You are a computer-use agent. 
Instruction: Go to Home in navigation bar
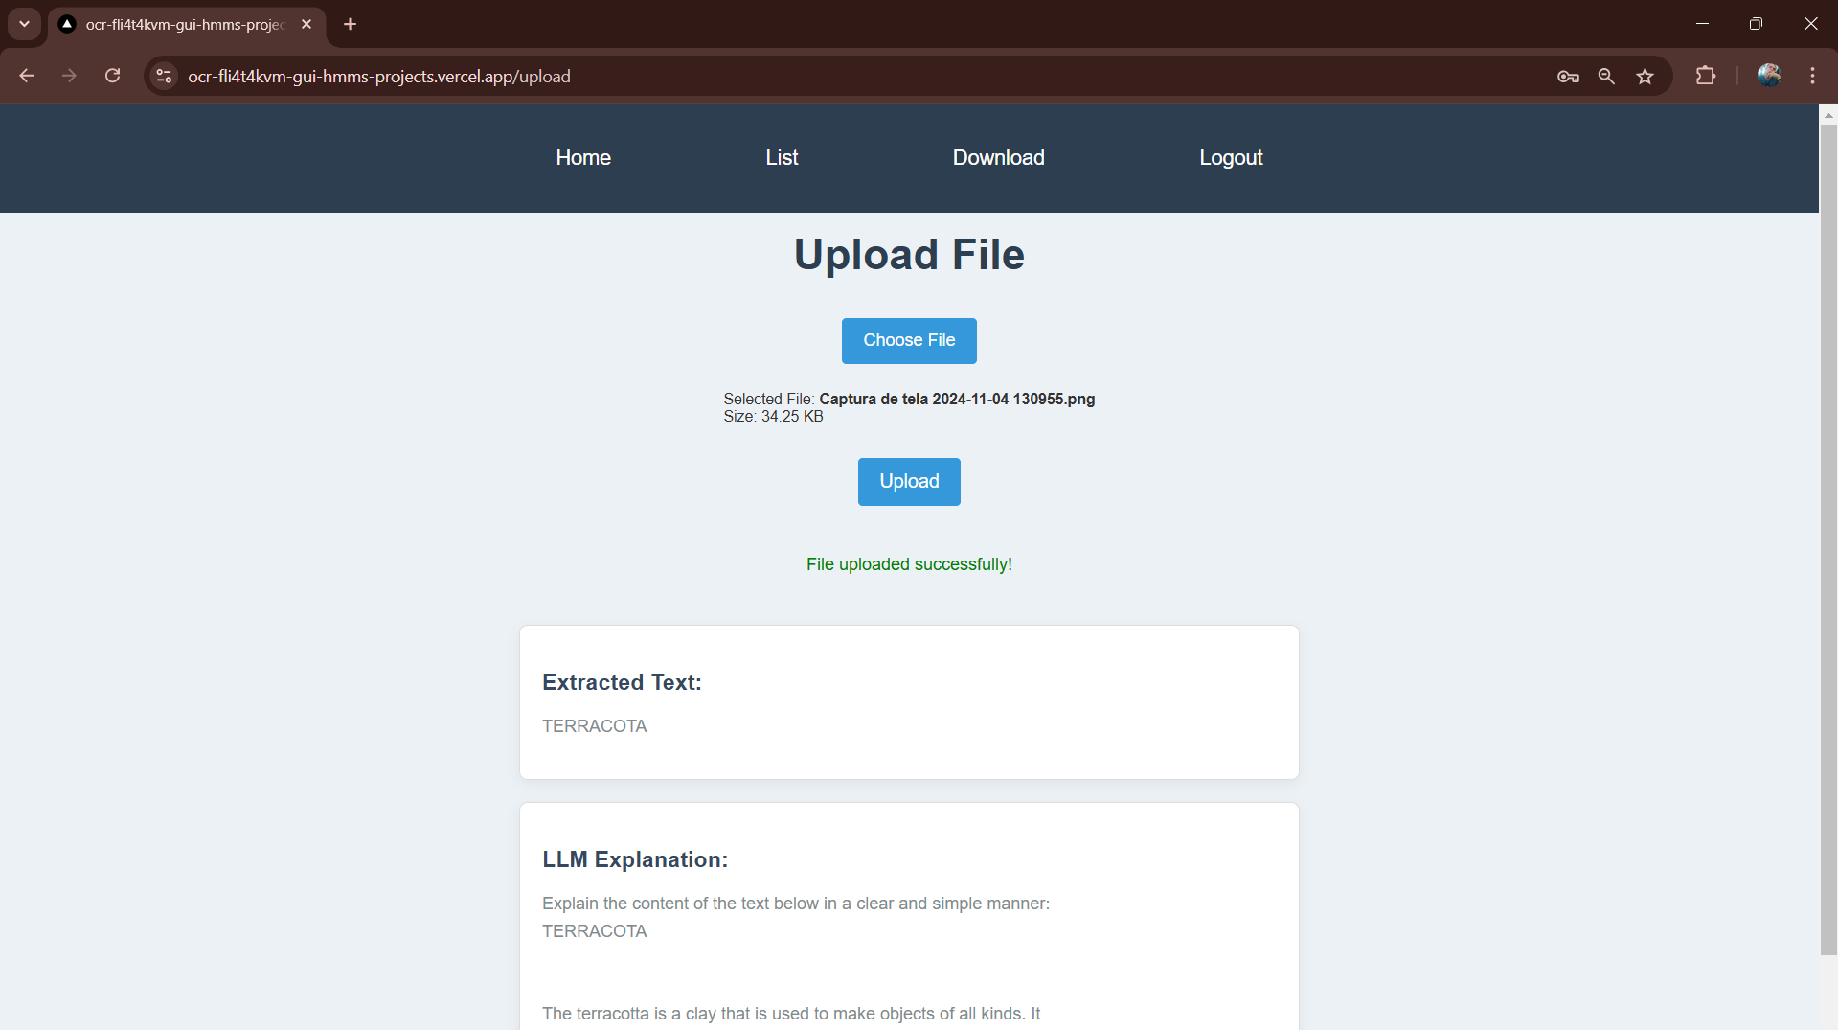coord(582,158)
